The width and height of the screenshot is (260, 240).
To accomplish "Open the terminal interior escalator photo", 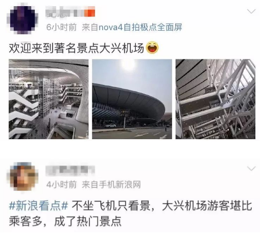I will point(49,99).
